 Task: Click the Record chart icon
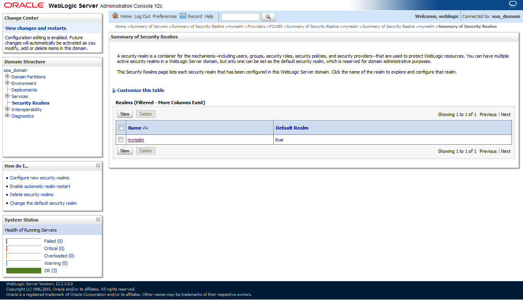(x=183, y=16)
